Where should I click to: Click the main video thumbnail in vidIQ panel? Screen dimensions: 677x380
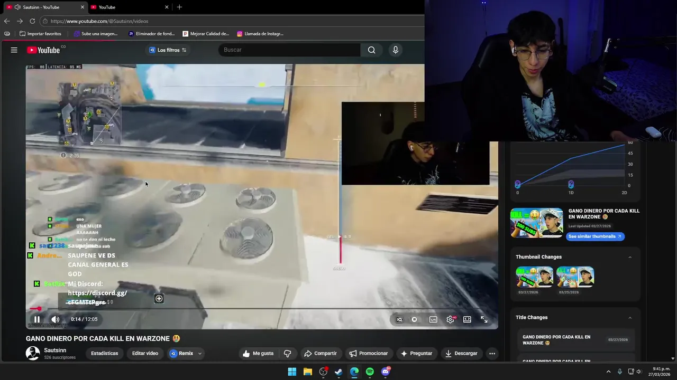click(x=536, y=223)
